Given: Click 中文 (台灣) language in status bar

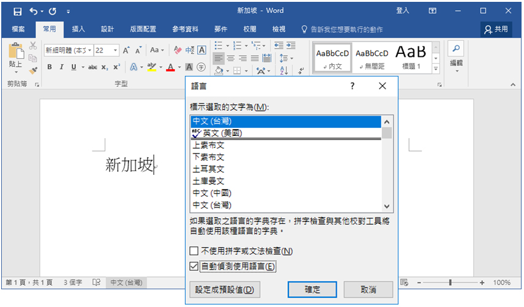Looking at the screenshot, I should click(x=126, y=283).
